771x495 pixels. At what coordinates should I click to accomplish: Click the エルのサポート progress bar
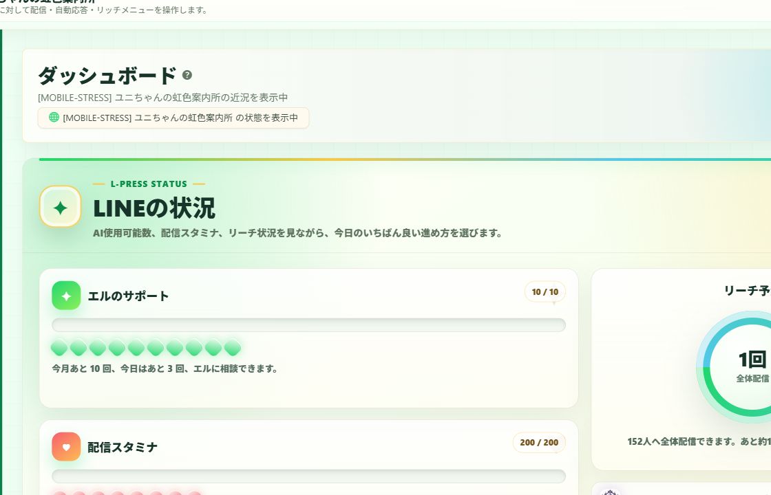[x=309, y=325]
